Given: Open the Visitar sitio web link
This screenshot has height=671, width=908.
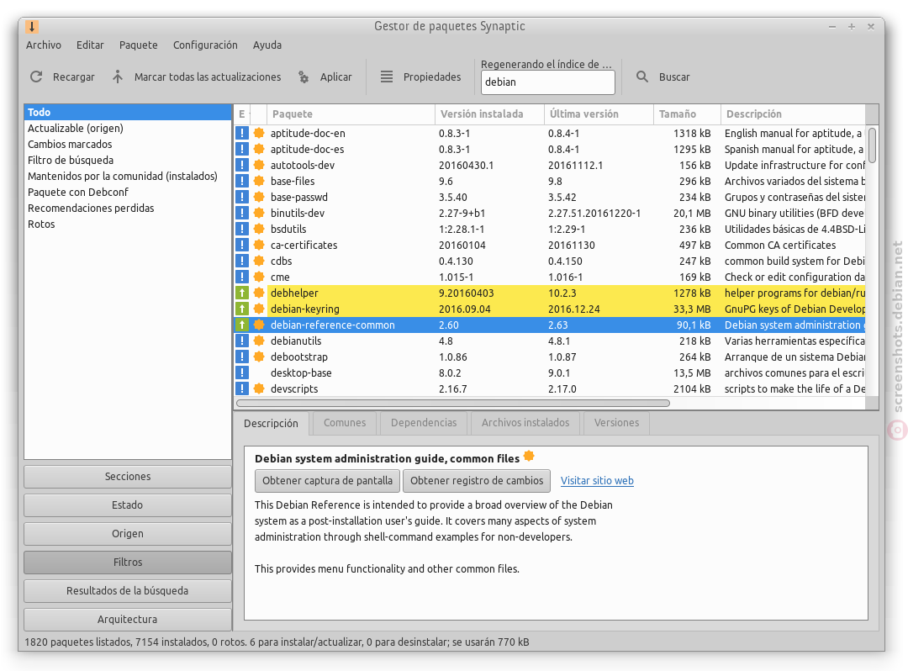Looking at the screenshot, I should tap(597, 480).
